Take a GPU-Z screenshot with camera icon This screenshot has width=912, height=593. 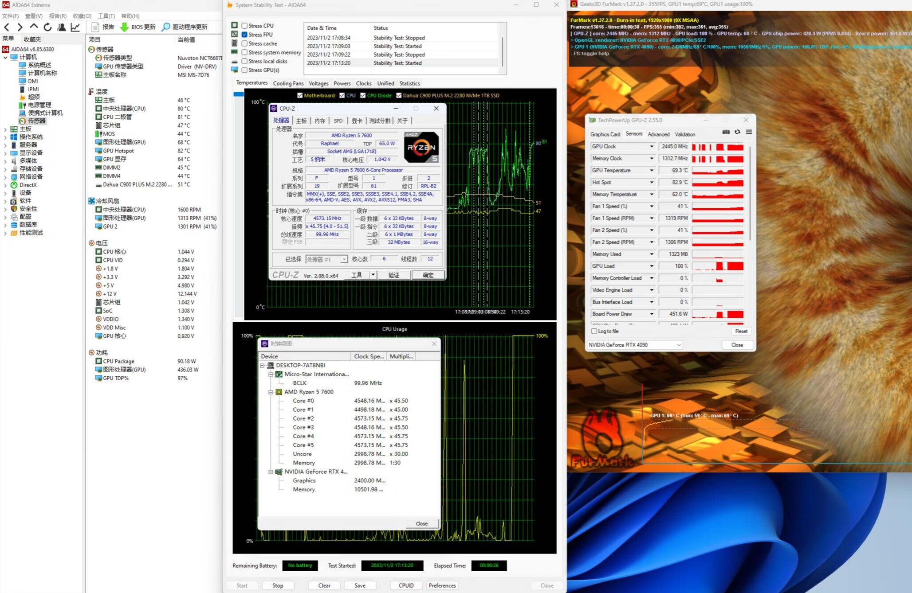pyautogui.click(x=726, y=132)
